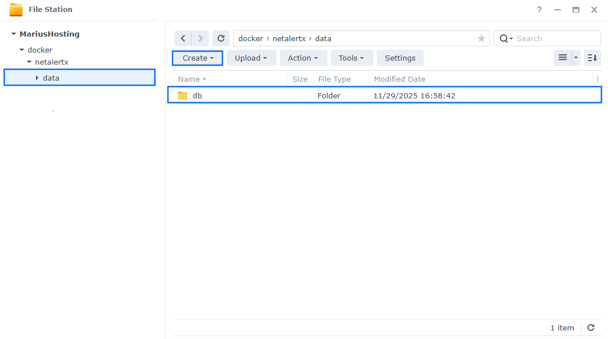The image size is (608, 339).
Task: Open the Upload dropdown menu
Action: click(x=251, y=58)
